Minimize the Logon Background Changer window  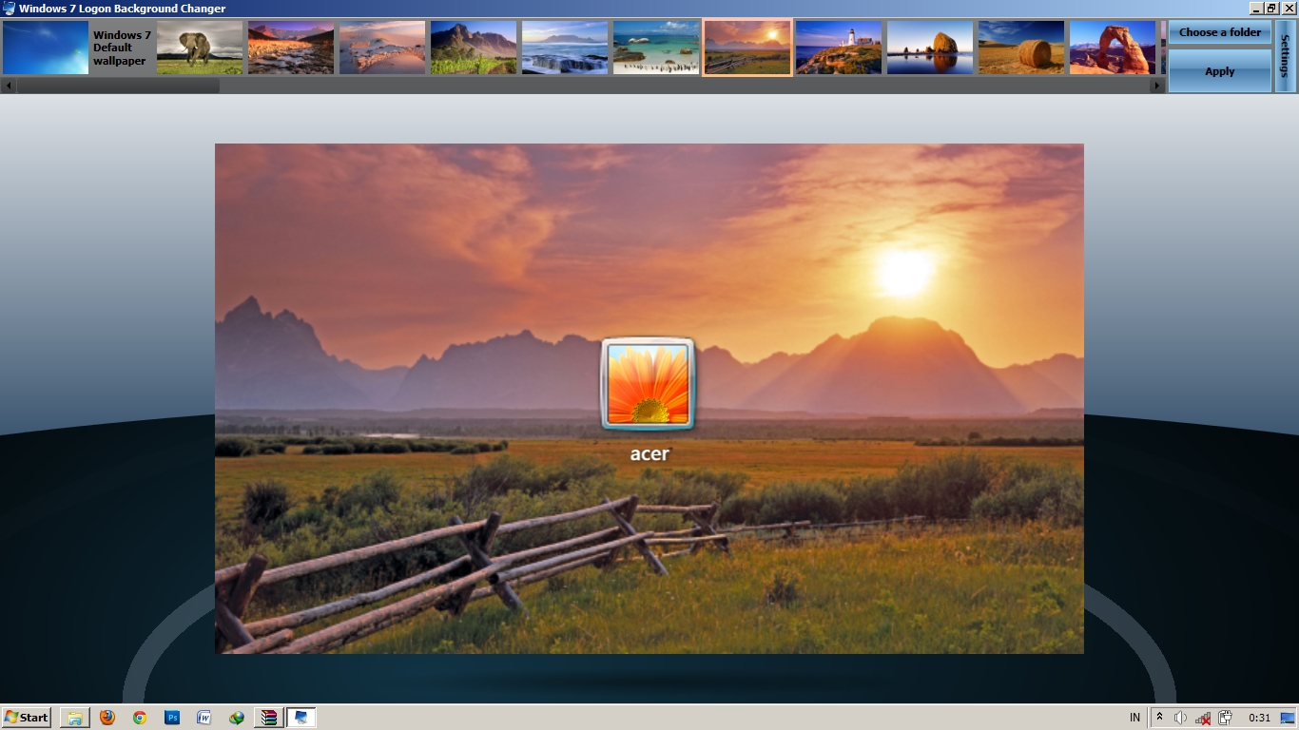pos(1256,9)
